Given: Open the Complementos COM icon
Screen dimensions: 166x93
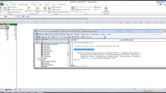Looking at the screenshot, I should click(37, 10).
